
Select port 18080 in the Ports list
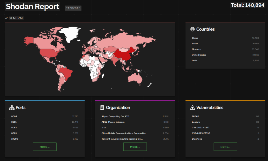tap(15, 139)
